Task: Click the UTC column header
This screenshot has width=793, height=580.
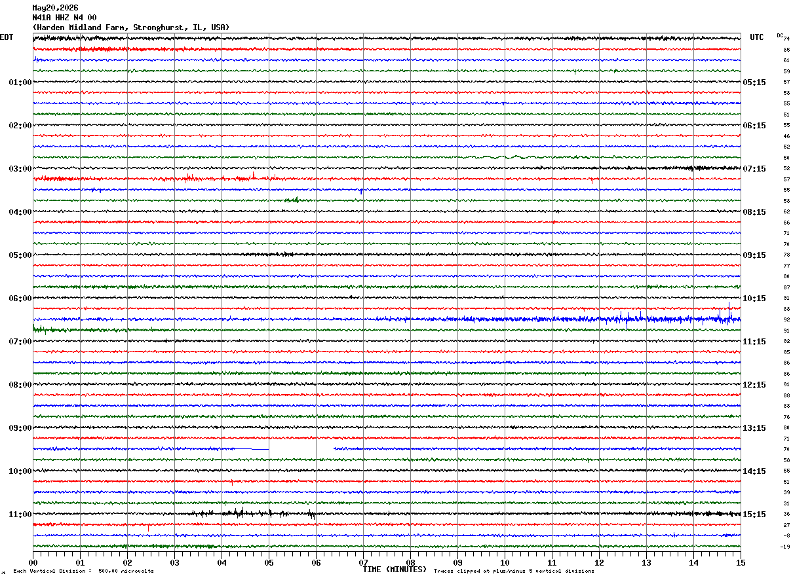Action: click(x=757, y=37)
